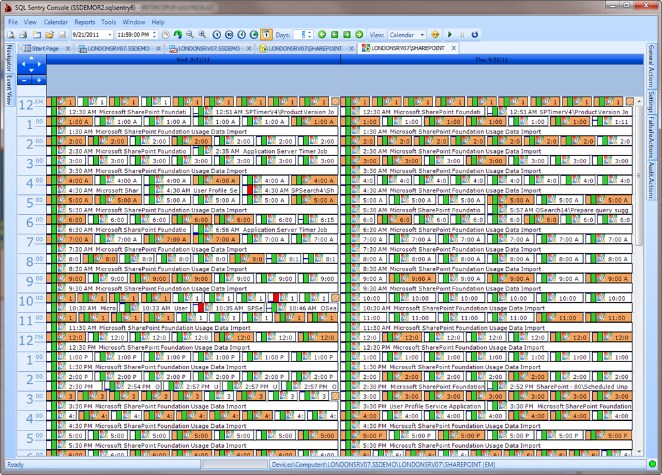Click the navigation pad up arrow

click(31, 59)
